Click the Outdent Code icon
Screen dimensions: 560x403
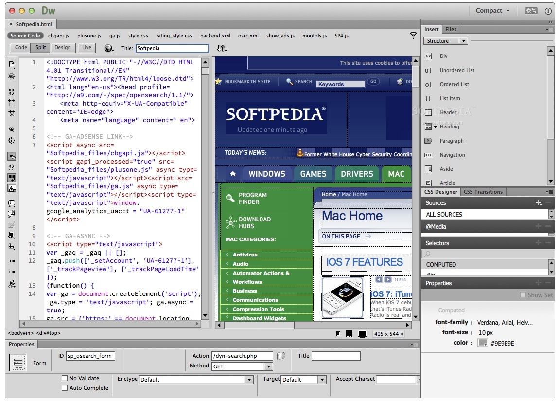[12, 273]
